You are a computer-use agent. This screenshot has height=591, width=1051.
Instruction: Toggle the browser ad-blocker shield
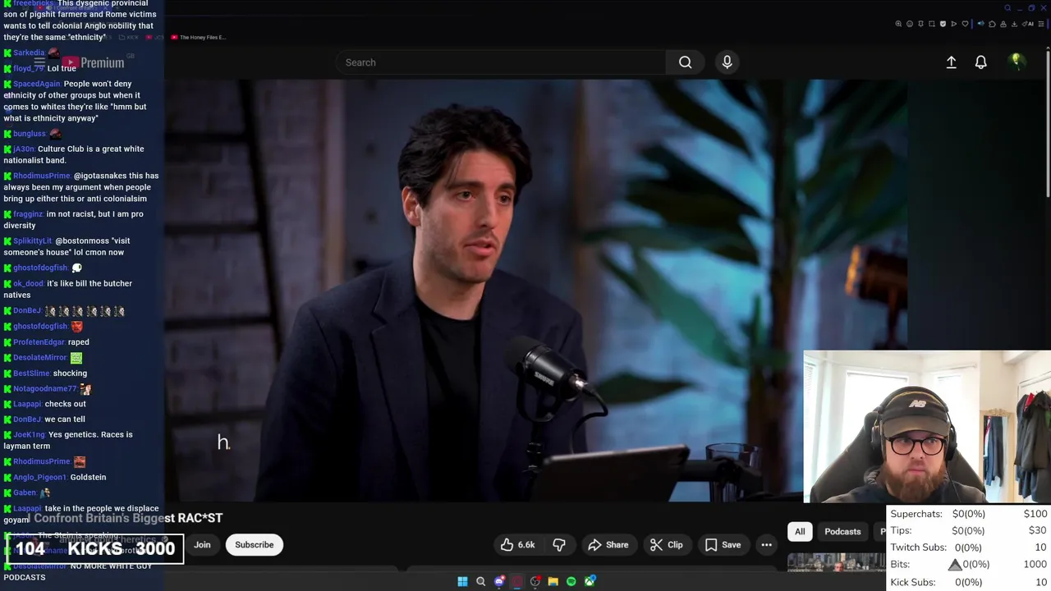943,24
